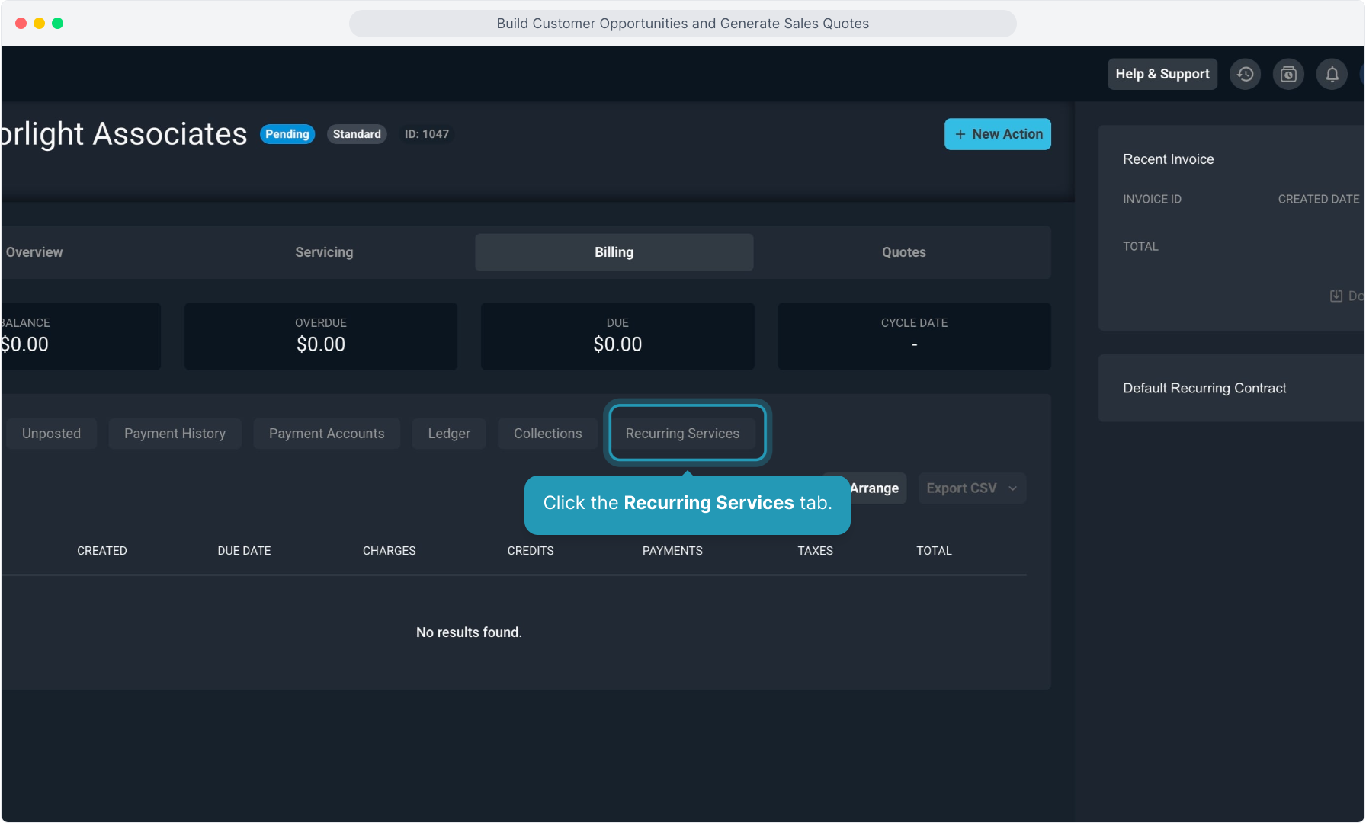The image size is (1366, 823).
Task: Switch to the Quotes tab
Action: tap(903, 252)
